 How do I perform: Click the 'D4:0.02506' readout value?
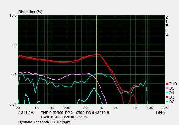tap(51, 117)
